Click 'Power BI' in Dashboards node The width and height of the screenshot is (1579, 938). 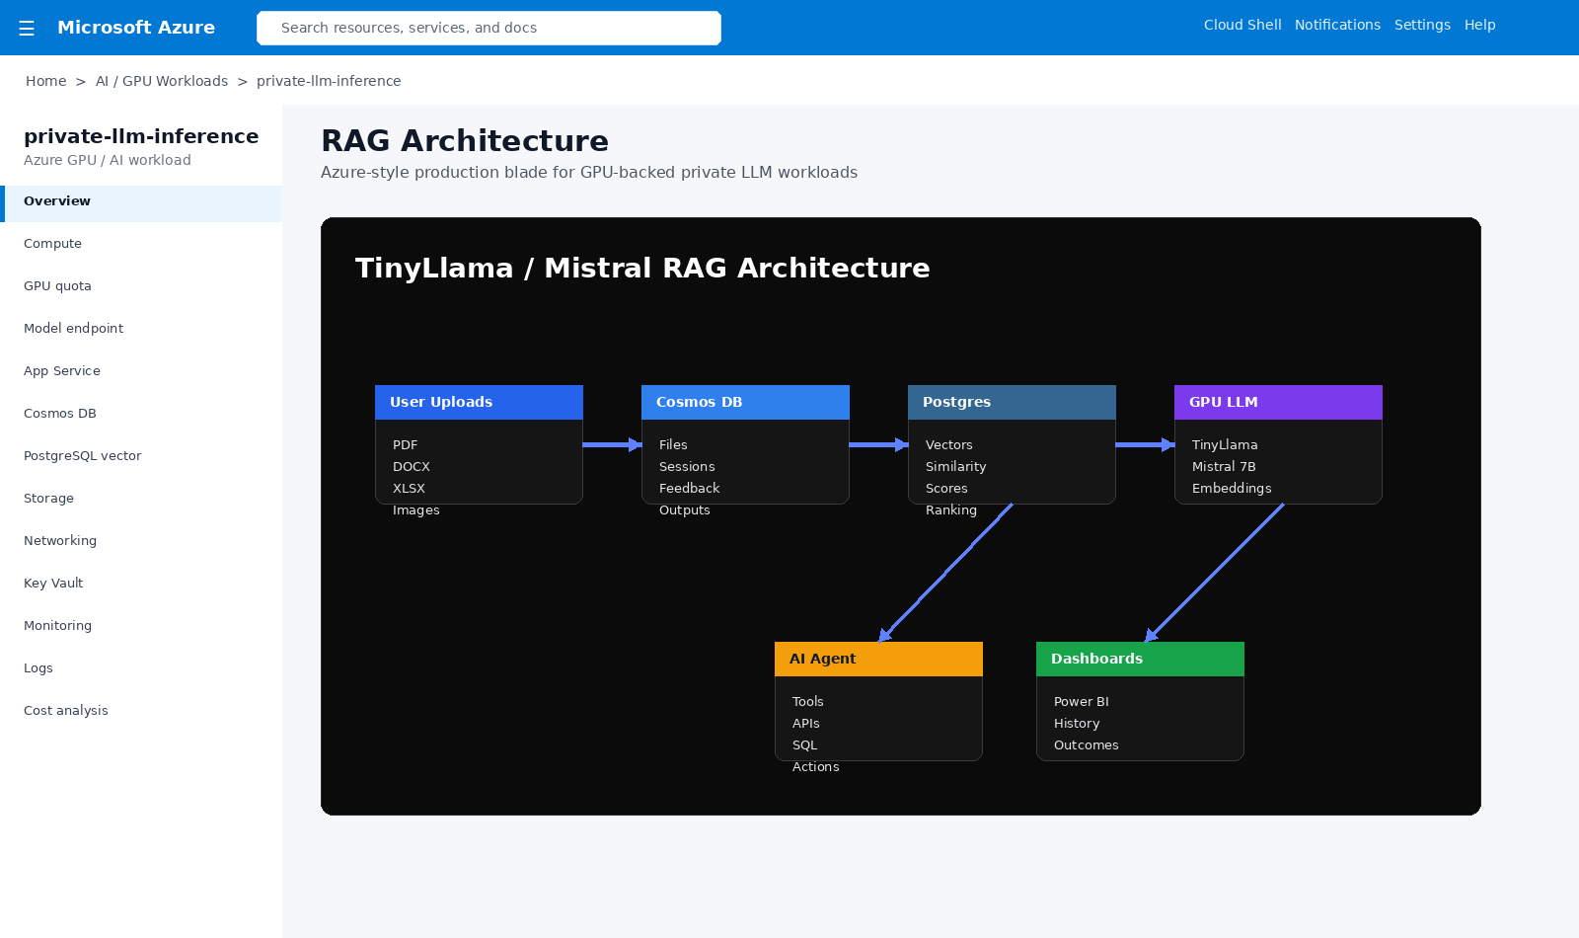pos(1082,702)
